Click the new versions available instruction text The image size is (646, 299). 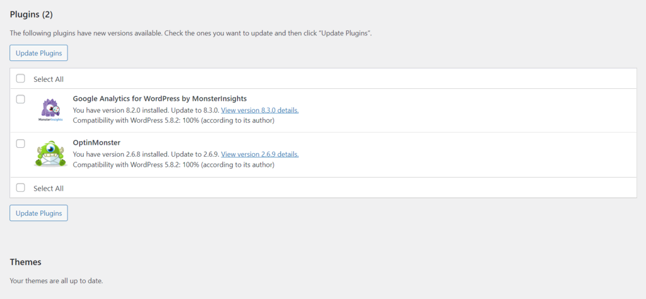[x=191, y=33]
